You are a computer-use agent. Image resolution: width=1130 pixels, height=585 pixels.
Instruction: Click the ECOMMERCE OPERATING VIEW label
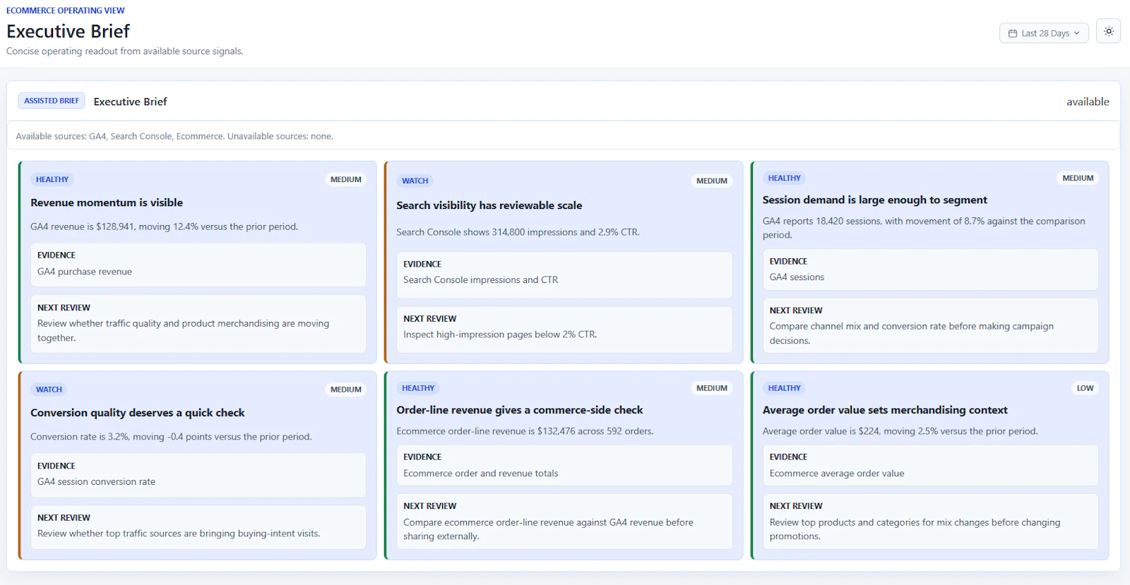click(66, 11)
